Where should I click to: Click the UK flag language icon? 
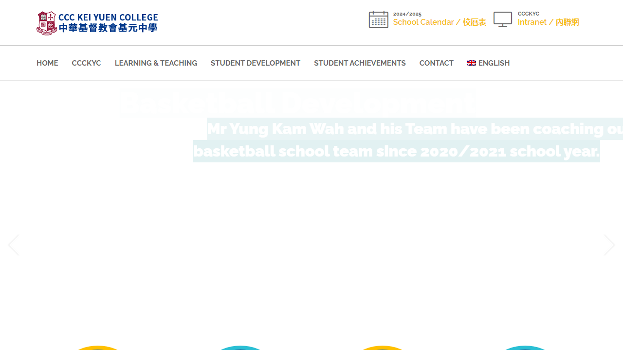click(x=472, y=63)
